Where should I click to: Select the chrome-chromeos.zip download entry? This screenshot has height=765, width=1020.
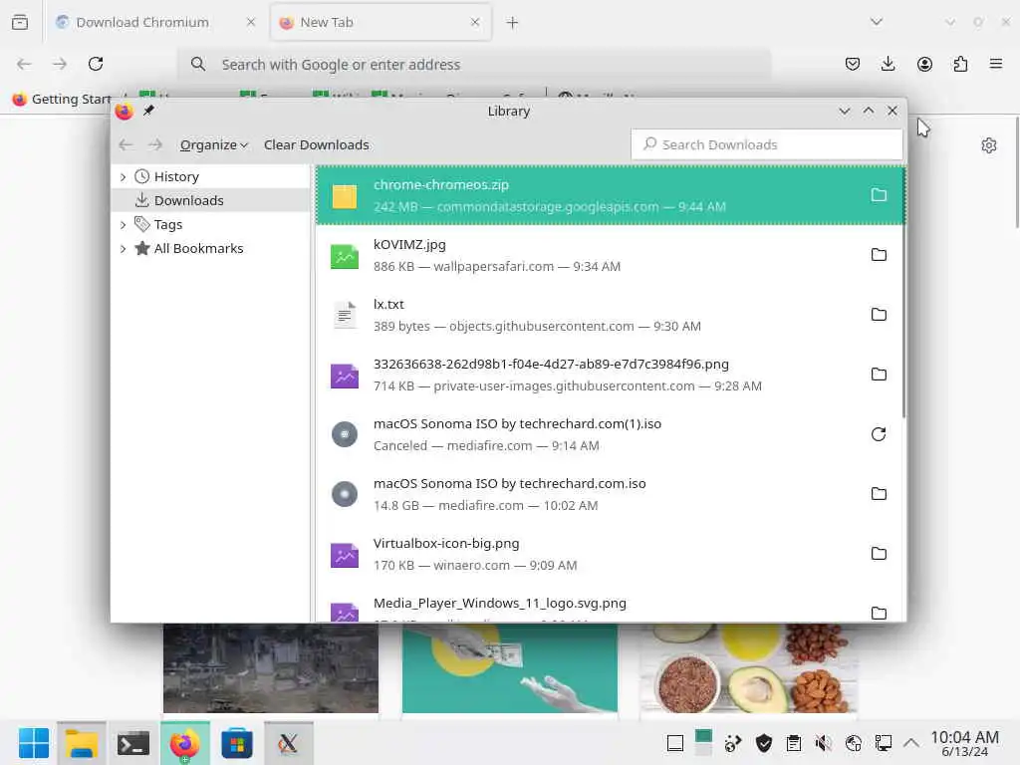point(611,195)
